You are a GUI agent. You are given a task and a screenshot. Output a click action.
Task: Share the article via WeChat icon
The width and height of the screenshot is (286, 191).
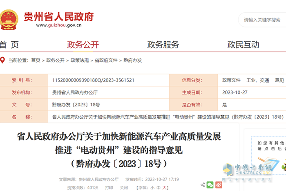pyautogui.click(x=210, y=185)
